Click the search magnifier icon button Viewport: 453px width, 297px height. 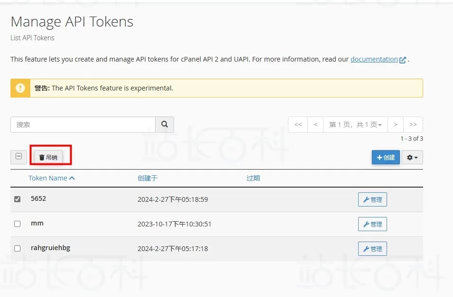(x=165, y=125)
